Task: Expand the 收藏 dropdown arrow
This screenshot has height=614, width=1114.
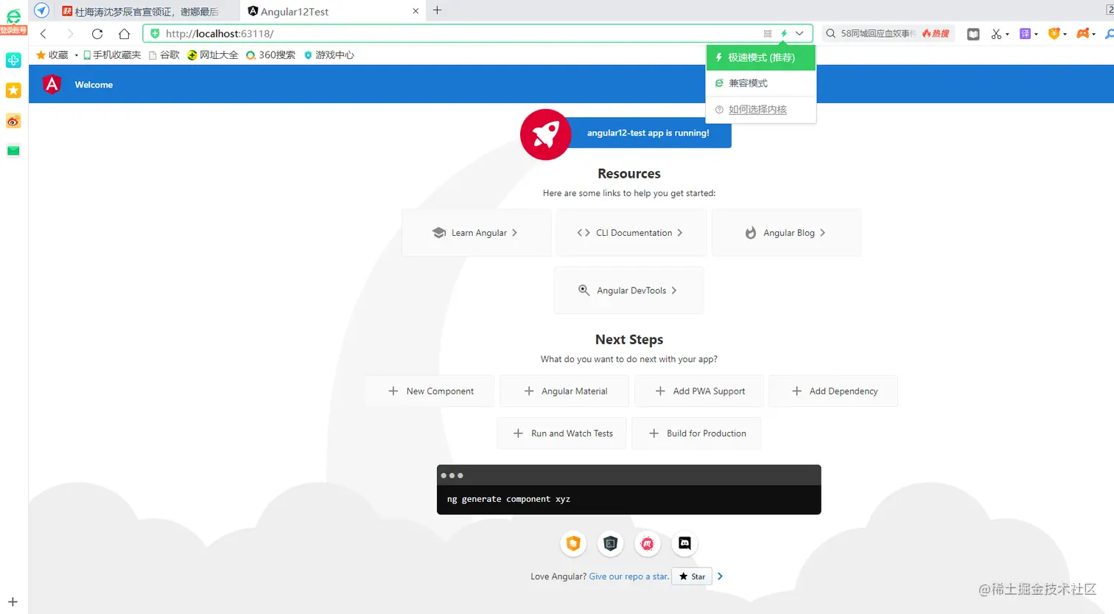Action: coord(76,55)
